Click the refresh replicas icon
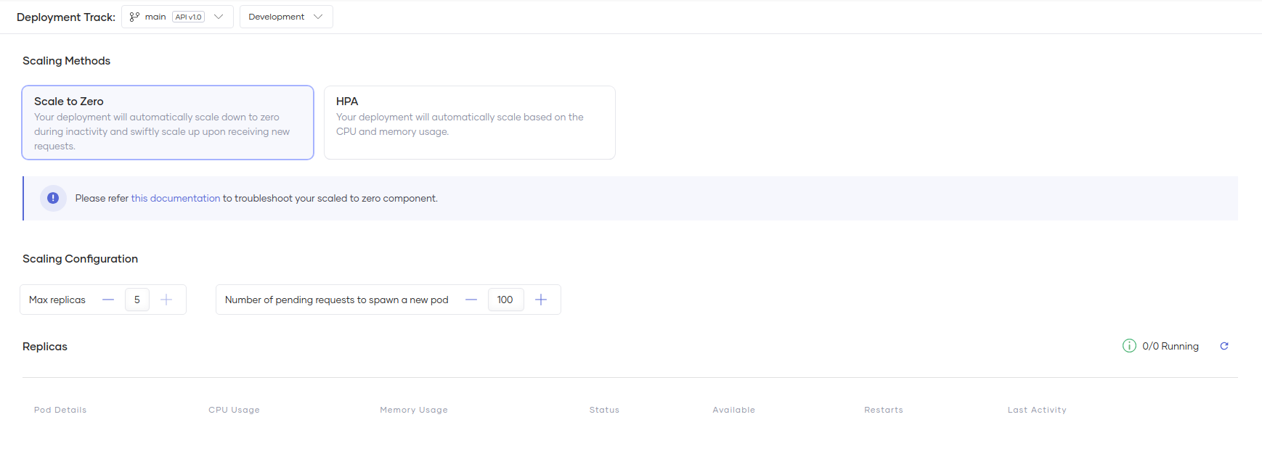Screen dimensions: 1262x462 pos(1224,346)
